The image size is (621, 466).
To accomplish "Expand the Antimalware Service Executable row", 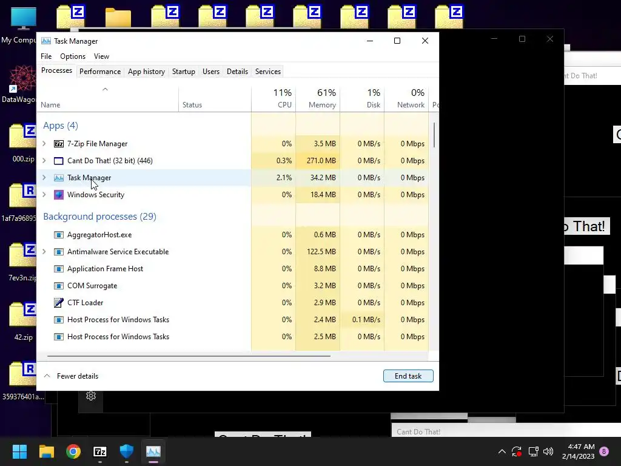I will [x=44, y=252].
